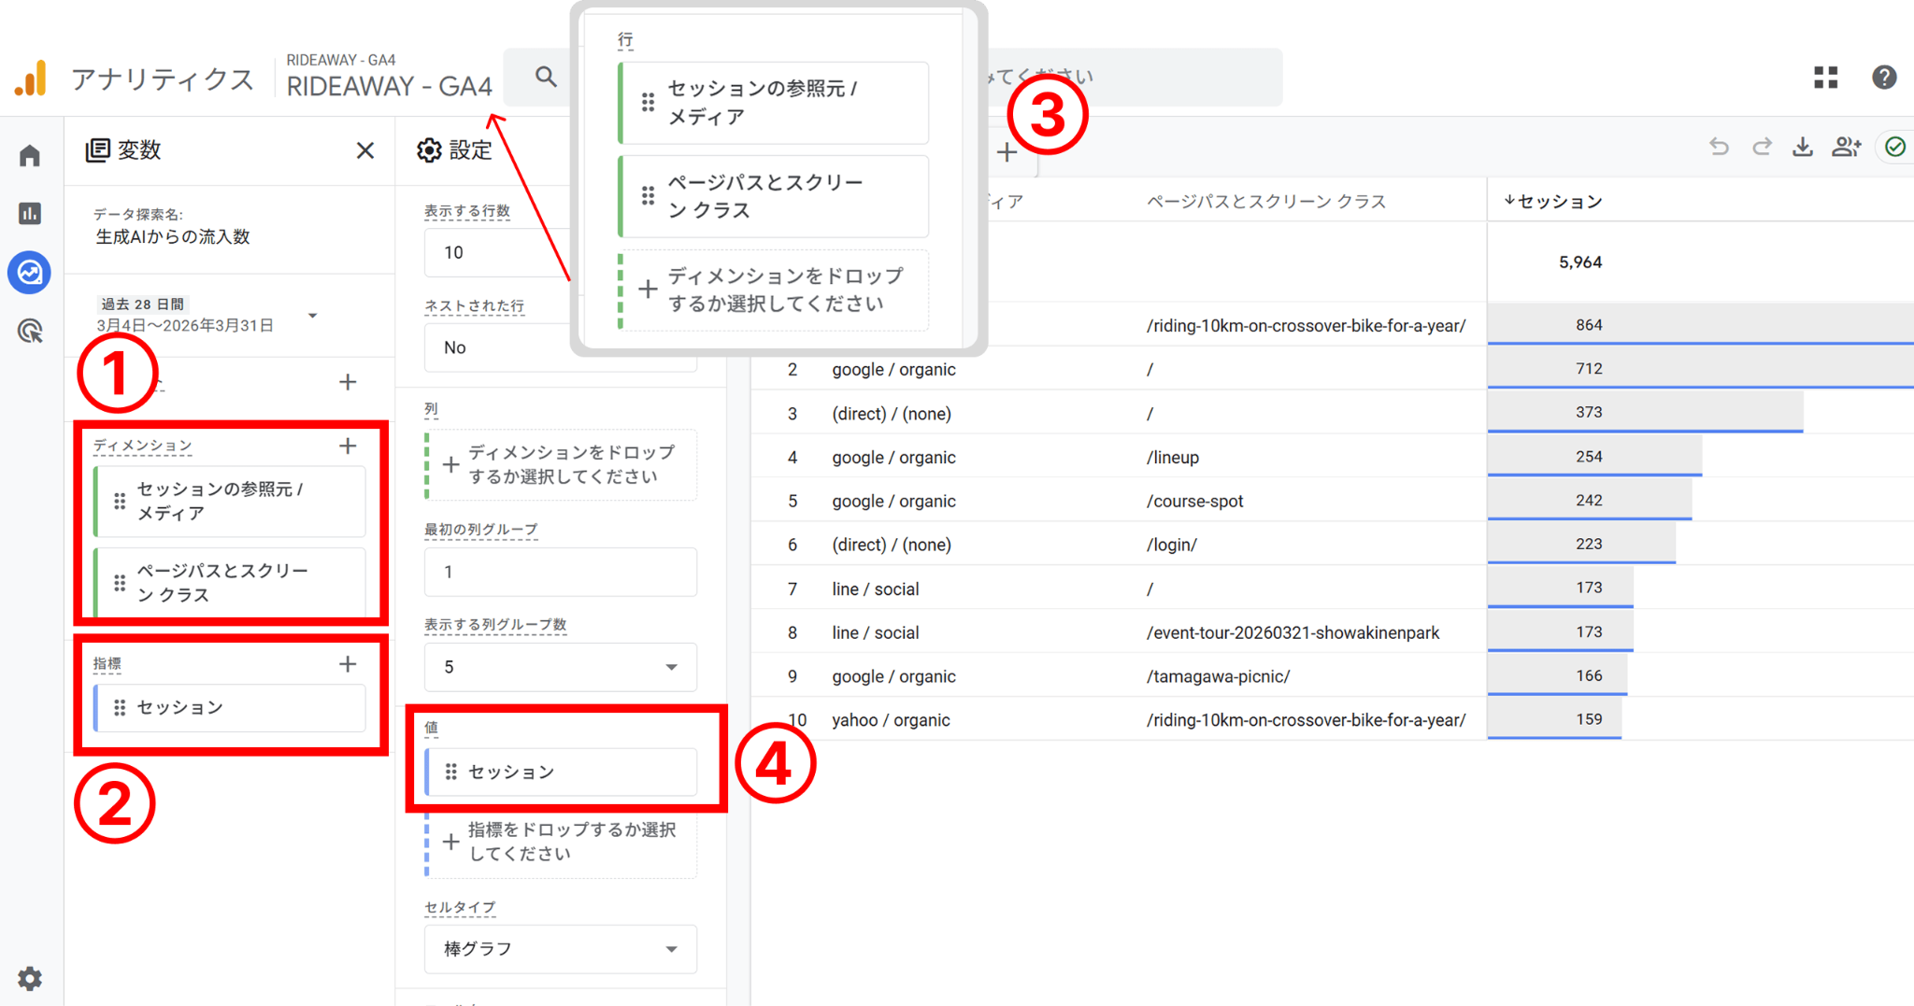This screenshot has height=1006, width=1914.
Task: Expand the date range 過去 28 日間 dropdown
Action: pyautogui.click(x=313, y=316)
